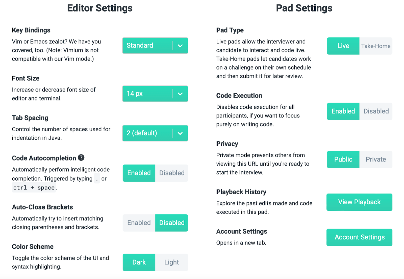The height and width of the screenshot is (279, 404).
Task: Select the Live pad type
Action: (x=343, y=46)
